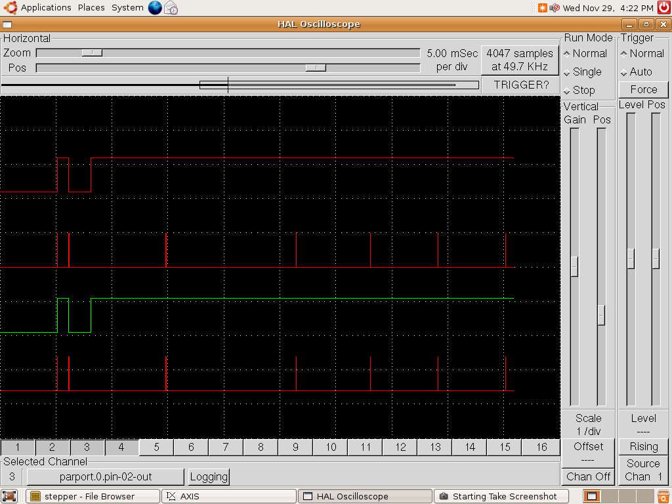The height and width of the screenshot is (504, 672).
Task: Click the Scale 1 /div readout
Action: [588, 425]
